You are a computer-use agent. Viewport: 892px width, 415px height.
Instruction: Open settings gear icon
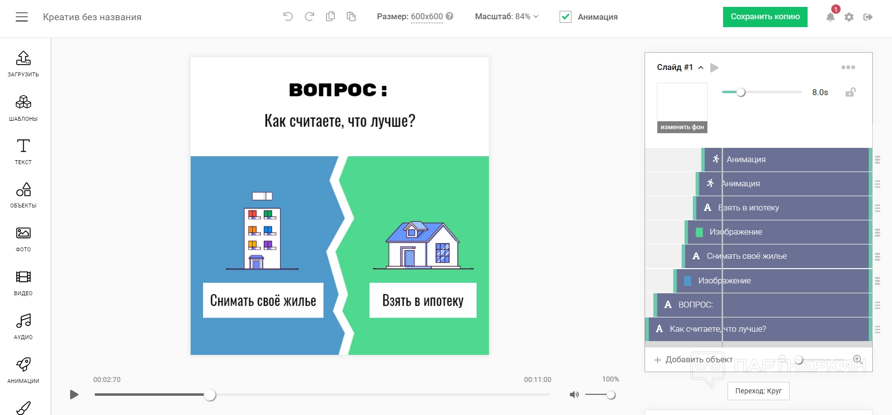(849, 17)
